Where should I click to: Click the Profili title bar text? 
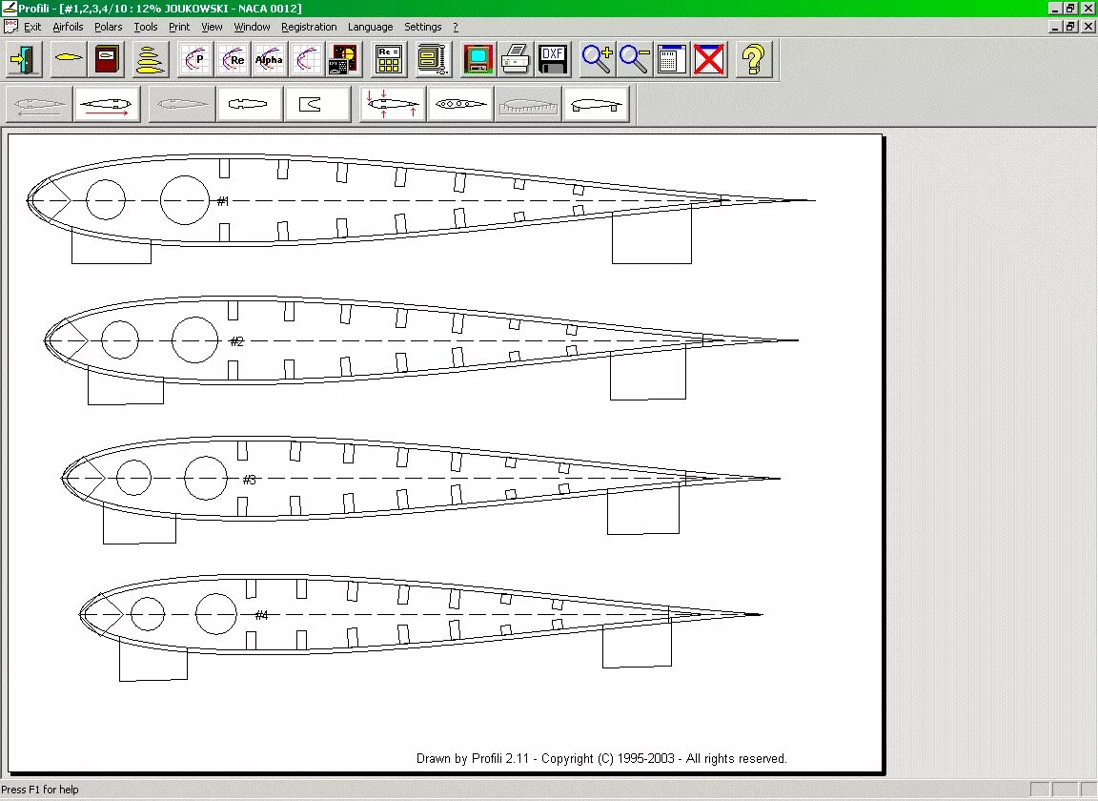click(160, 9)
